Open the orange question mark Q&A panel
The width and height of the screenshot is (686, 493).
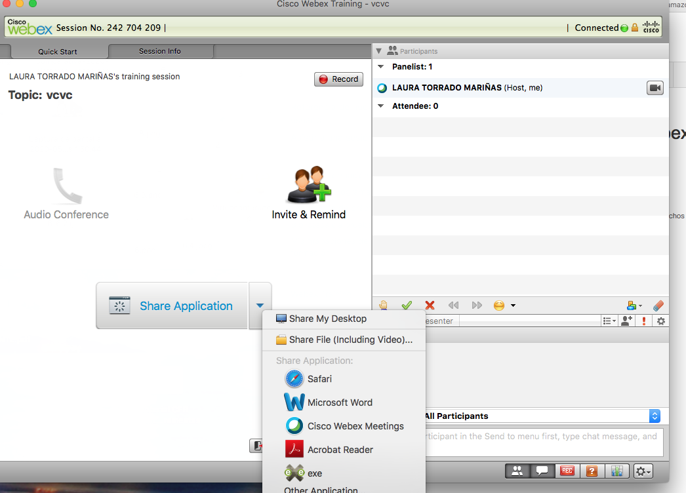(591, 471)
